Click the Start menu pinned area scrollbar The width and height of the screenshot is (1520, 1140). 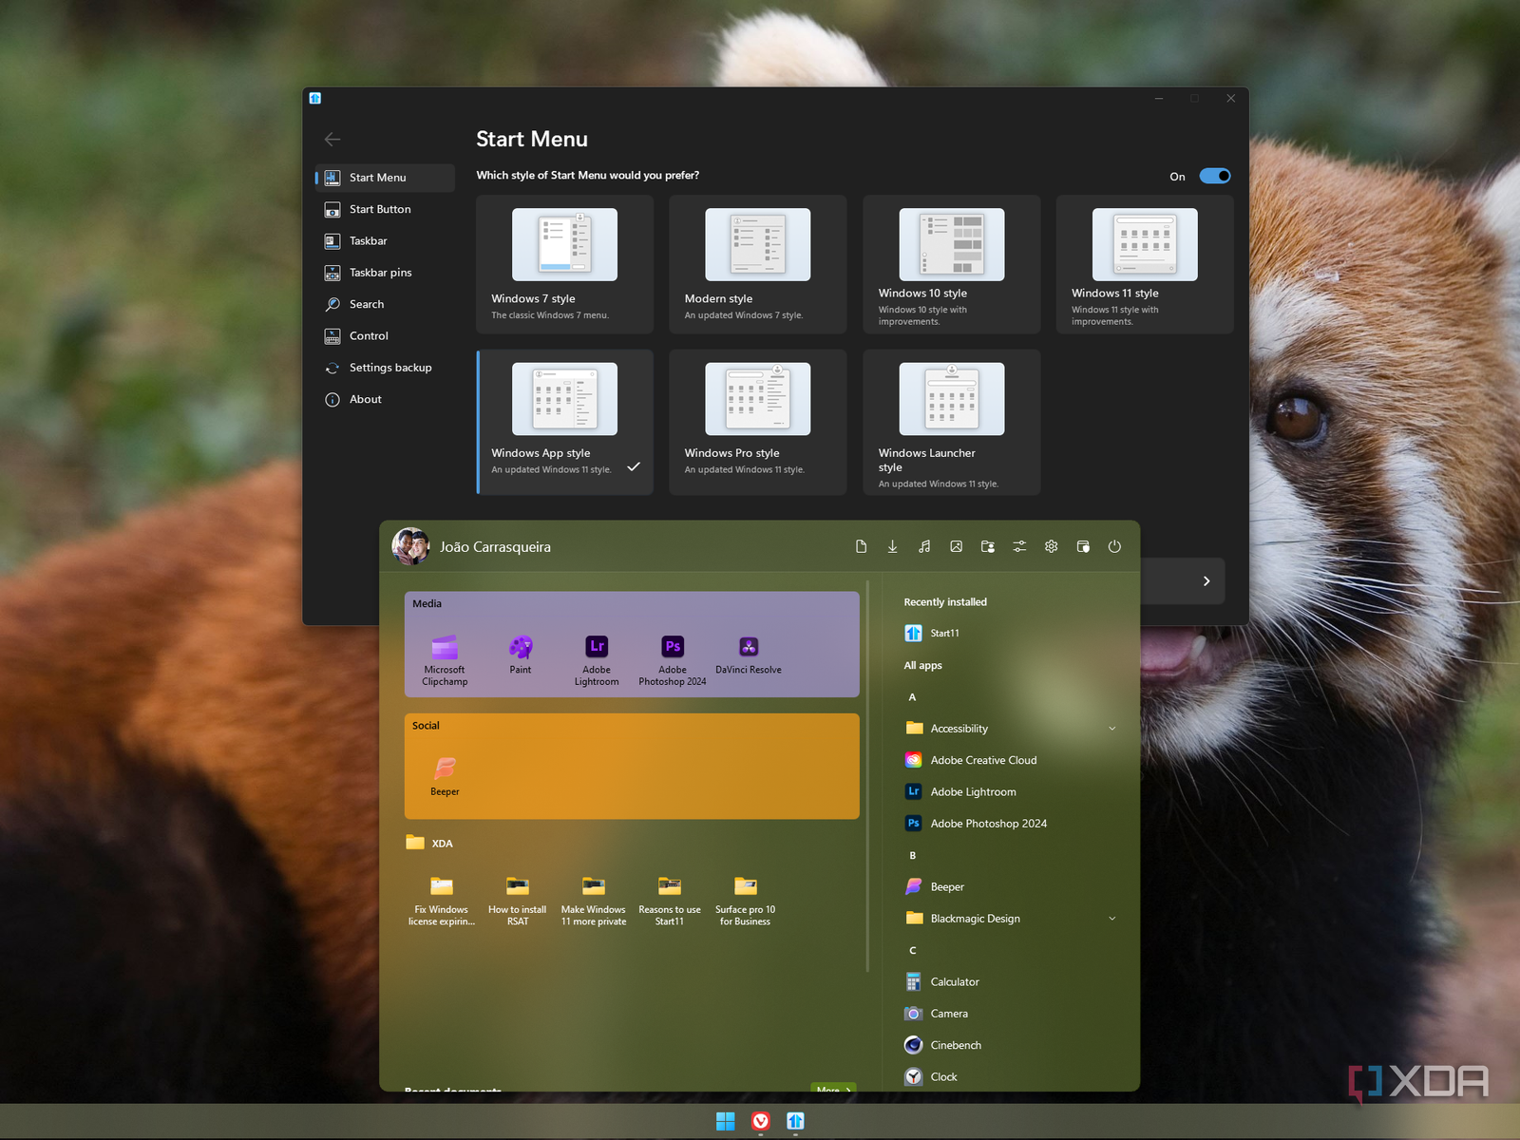click(868, 776)
